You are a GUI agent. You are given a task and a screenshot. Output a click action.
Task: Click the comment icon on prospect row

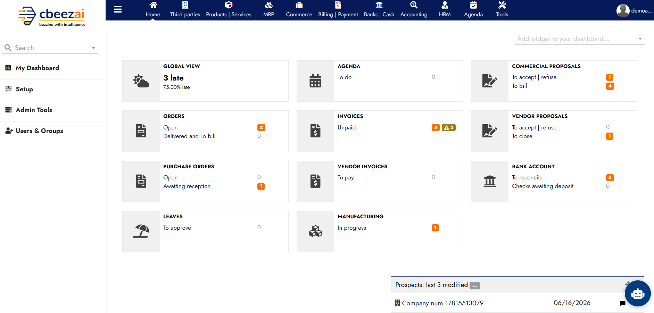622,303
